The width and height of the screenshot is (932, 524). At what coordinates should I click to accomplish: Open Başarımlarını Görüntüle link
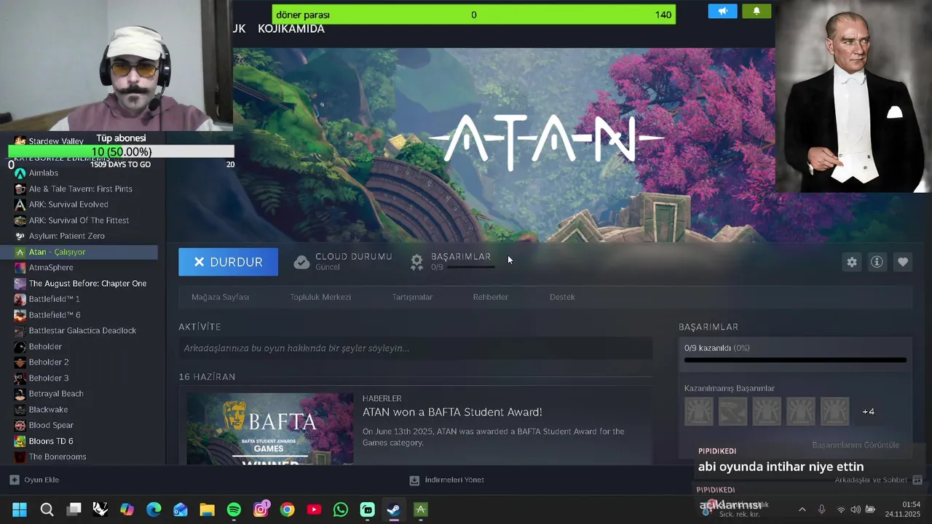click(856, 445)
